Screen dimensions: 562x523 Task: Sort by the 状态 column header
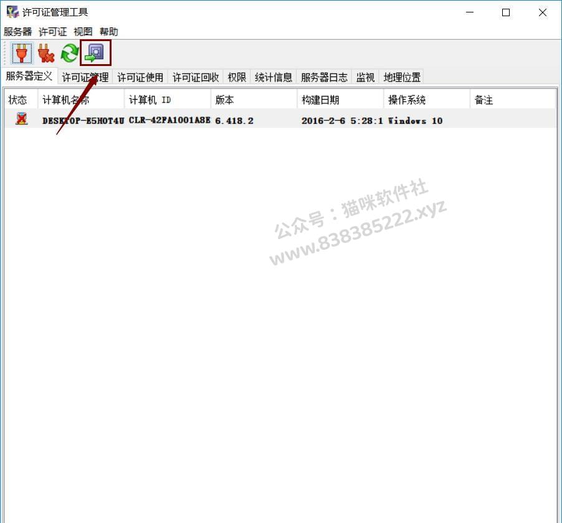[21, 100]
